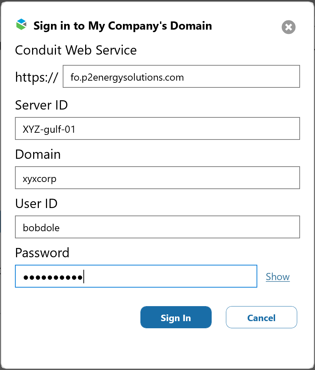Viewport: 315px width, 370px height.
Task: Select the Domain input field
Action: [x=157, y=178]
